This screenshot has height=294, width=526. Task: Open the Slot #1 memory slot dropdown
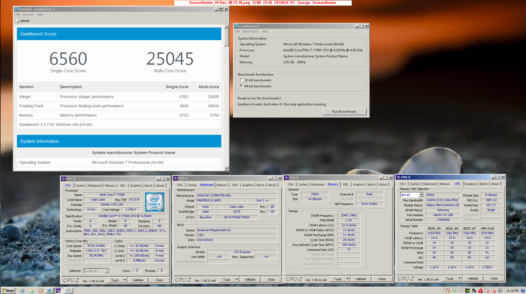click(x=421, y=195)
